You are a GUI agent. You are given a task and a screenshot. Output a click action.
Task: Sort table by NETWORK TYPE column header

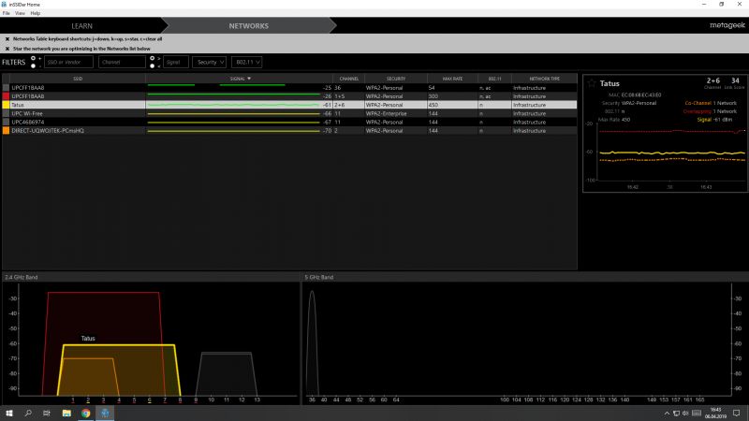[x=544, y=79]
